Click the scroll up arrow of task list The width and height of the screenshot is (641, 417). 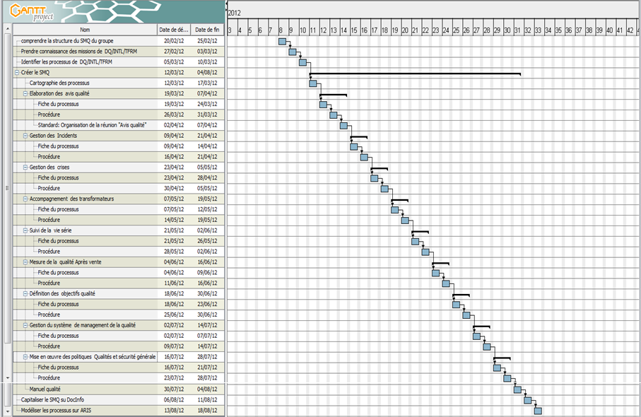click(8, 30)
